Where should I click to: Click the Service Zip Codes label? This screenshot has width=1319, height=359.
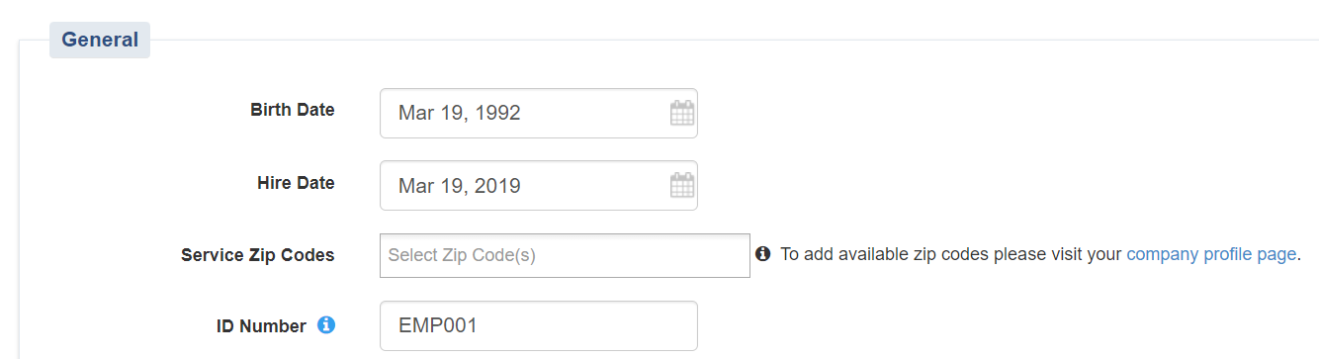pyautogui.click(x=258, y=255)
